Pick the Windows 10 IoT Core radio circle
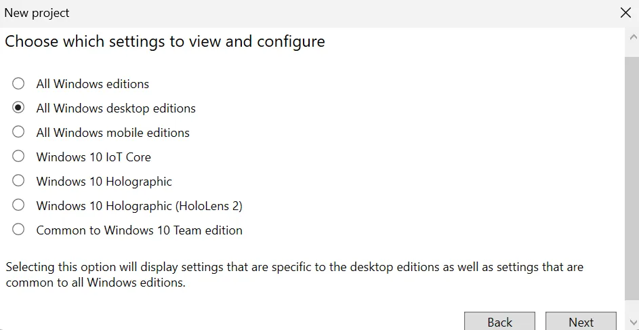 (18, 157)
